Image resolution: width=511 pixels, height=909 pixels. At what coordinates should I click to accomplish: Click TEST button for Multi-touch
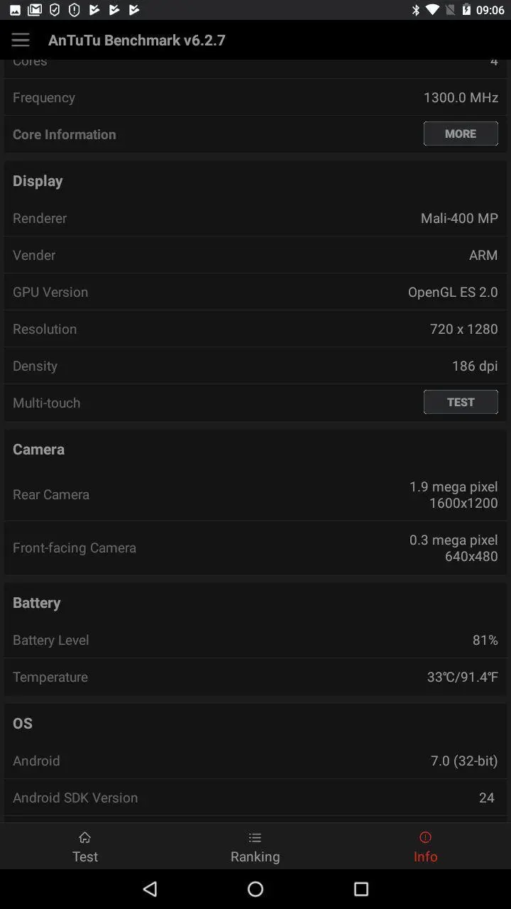coord(461,402)
